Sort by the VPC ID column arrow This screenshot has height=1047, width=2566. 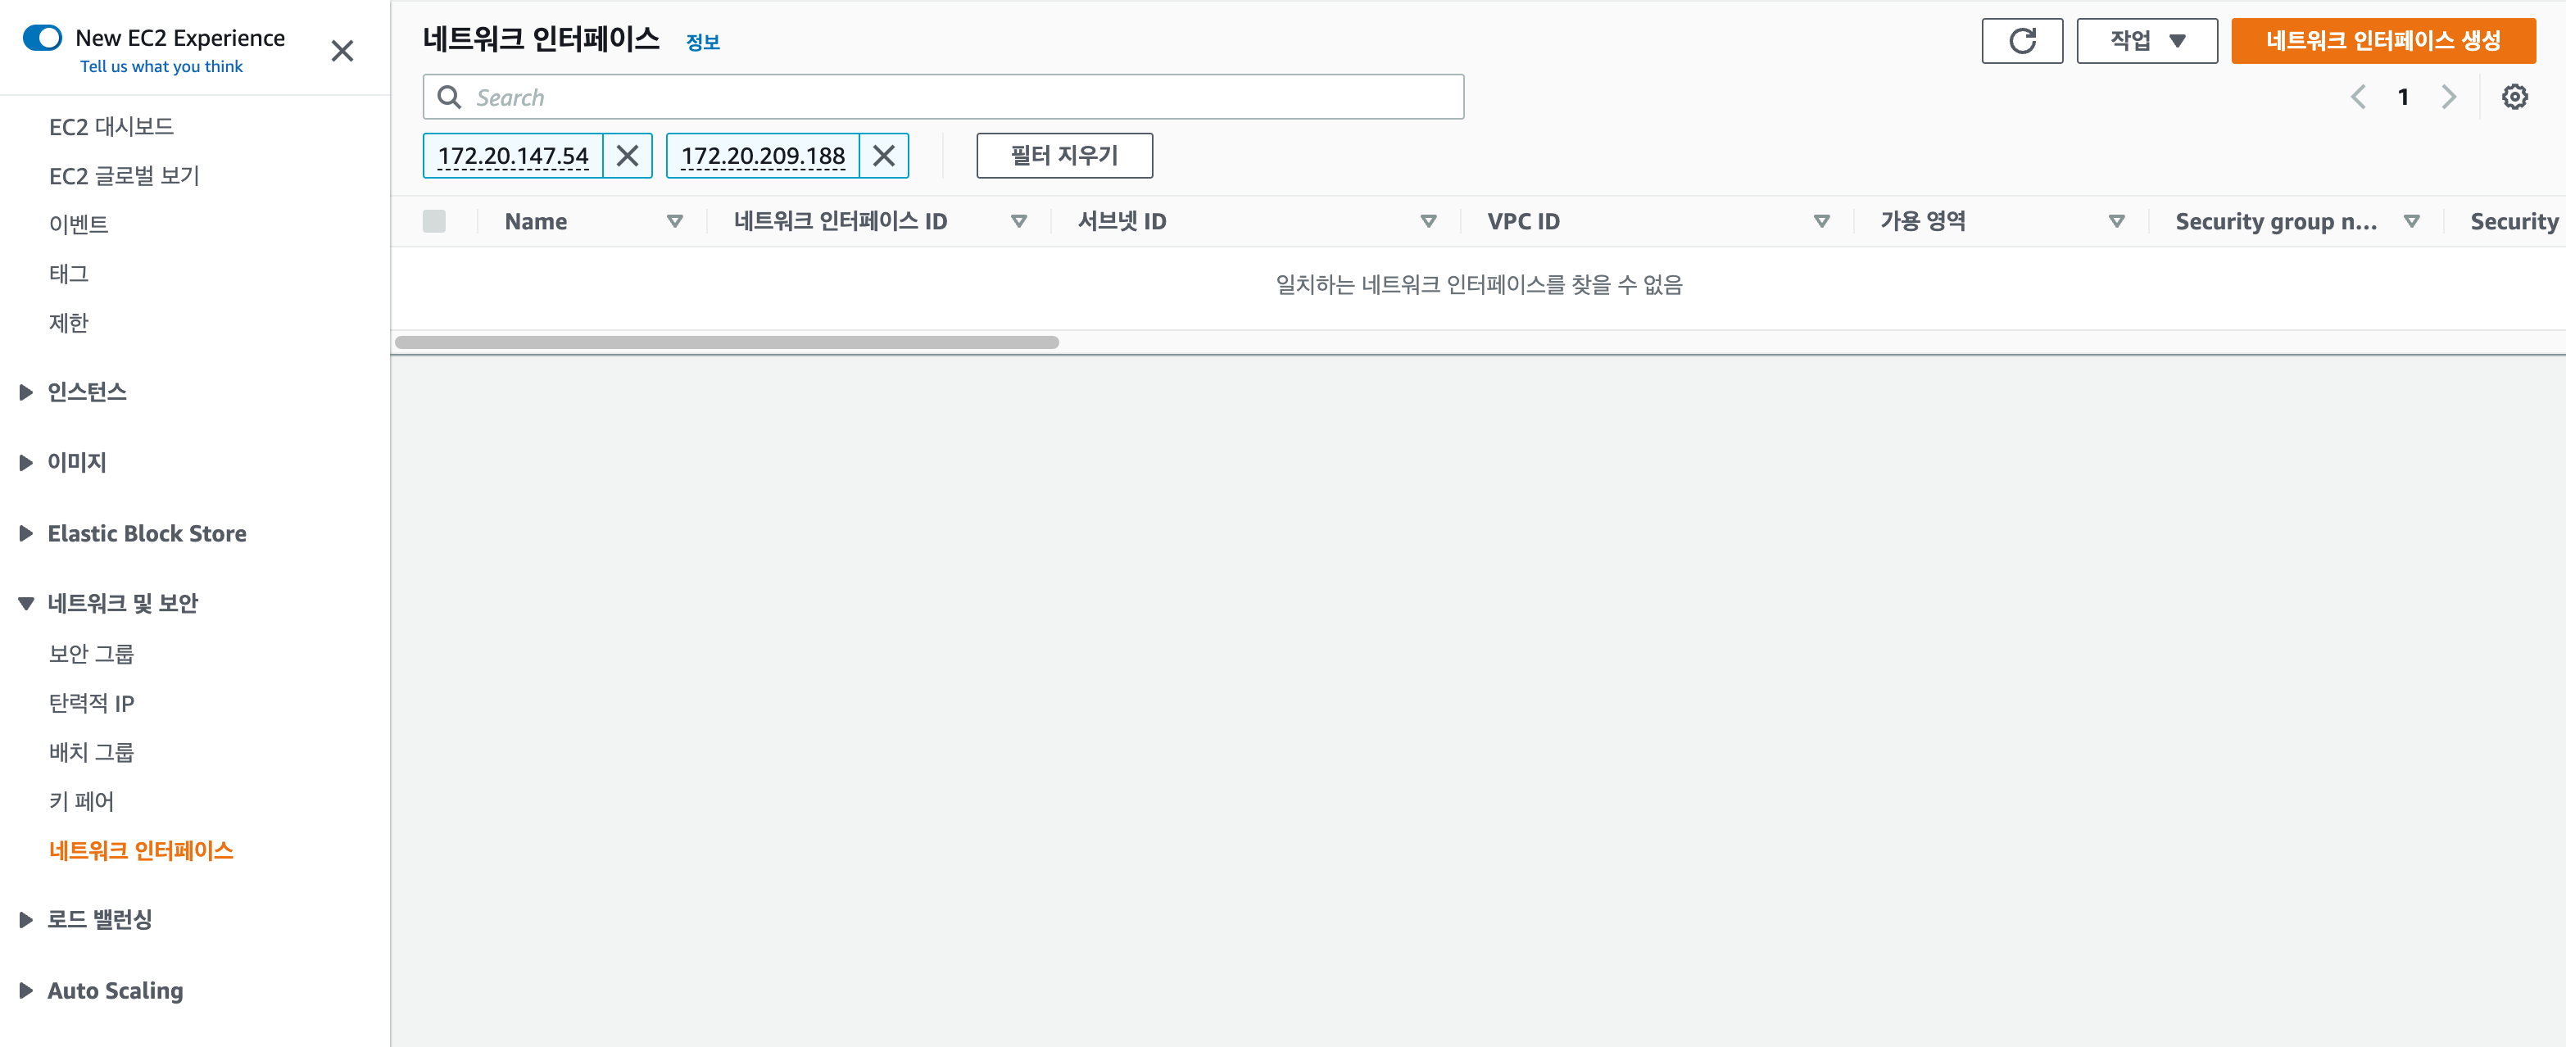pos(1821,221)
